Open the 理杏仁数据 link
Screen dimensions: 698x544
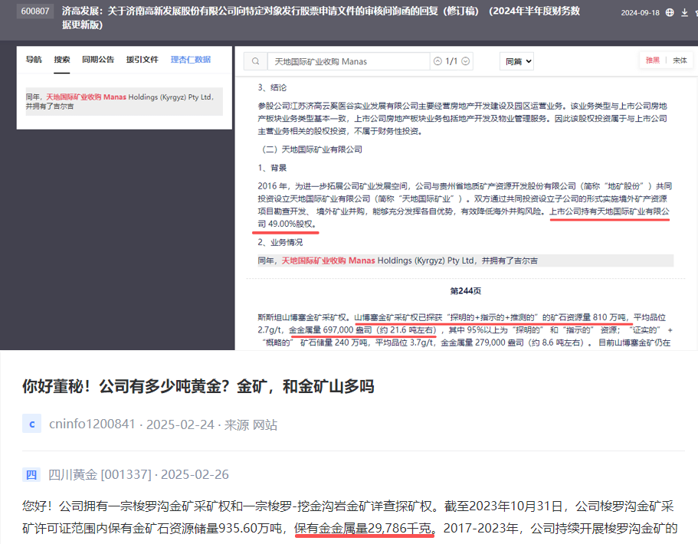[191, 60]
